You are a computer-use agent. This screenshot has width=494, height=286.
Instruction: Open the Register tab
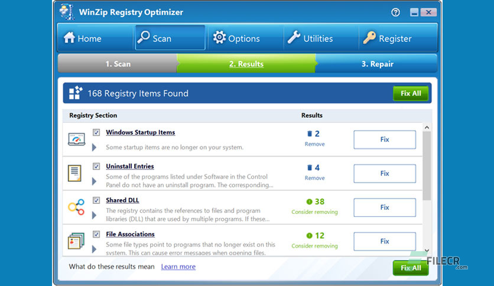click(398, 38)
